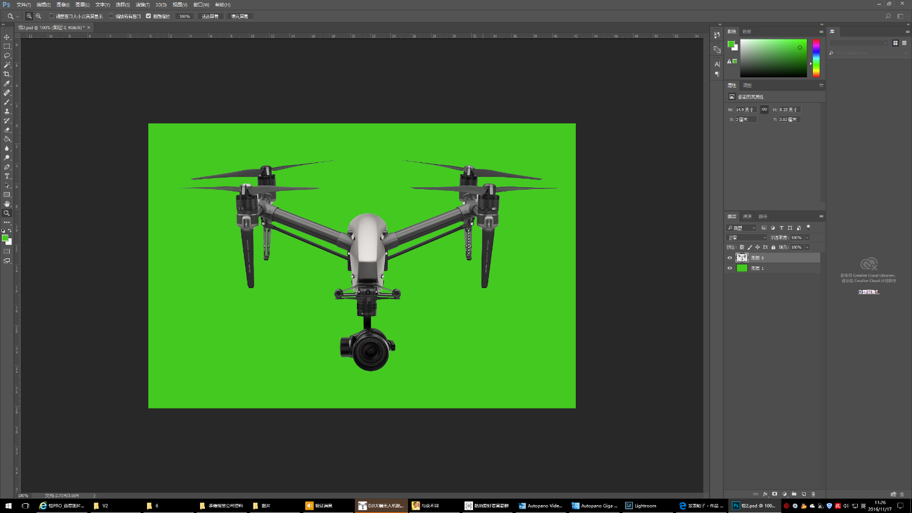Open the History panel icon
This screenshot has height=513, width=912.
(717, 35)
